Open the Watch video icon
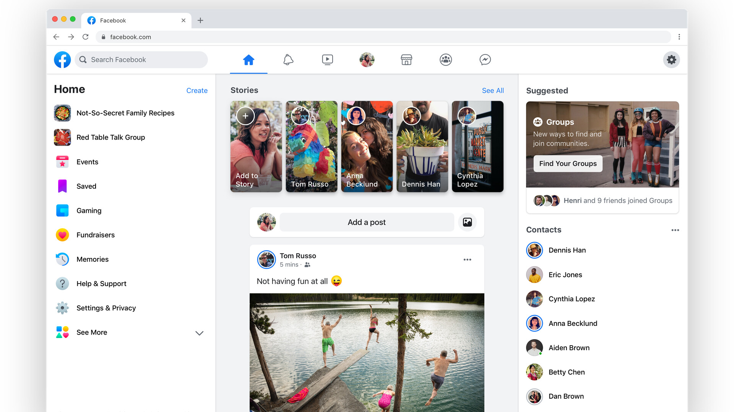Image resolution: width=734 pixels, height=412 pixels. coord(327,60)
